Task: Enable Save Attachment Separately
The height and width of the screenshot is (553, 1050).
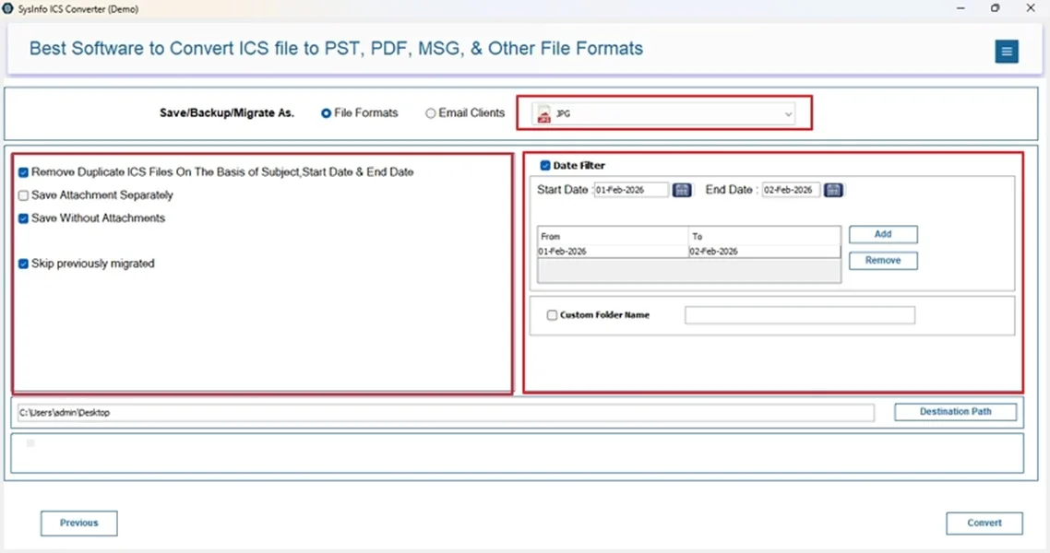Action: pyautogui.click(x=23, y=194)
